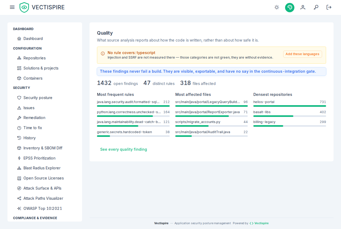Select rule java.lang.maintainability.dead-catch-b
Image resolution: width=341 pixels, height=229 pixels.
(x=129, y=122)
